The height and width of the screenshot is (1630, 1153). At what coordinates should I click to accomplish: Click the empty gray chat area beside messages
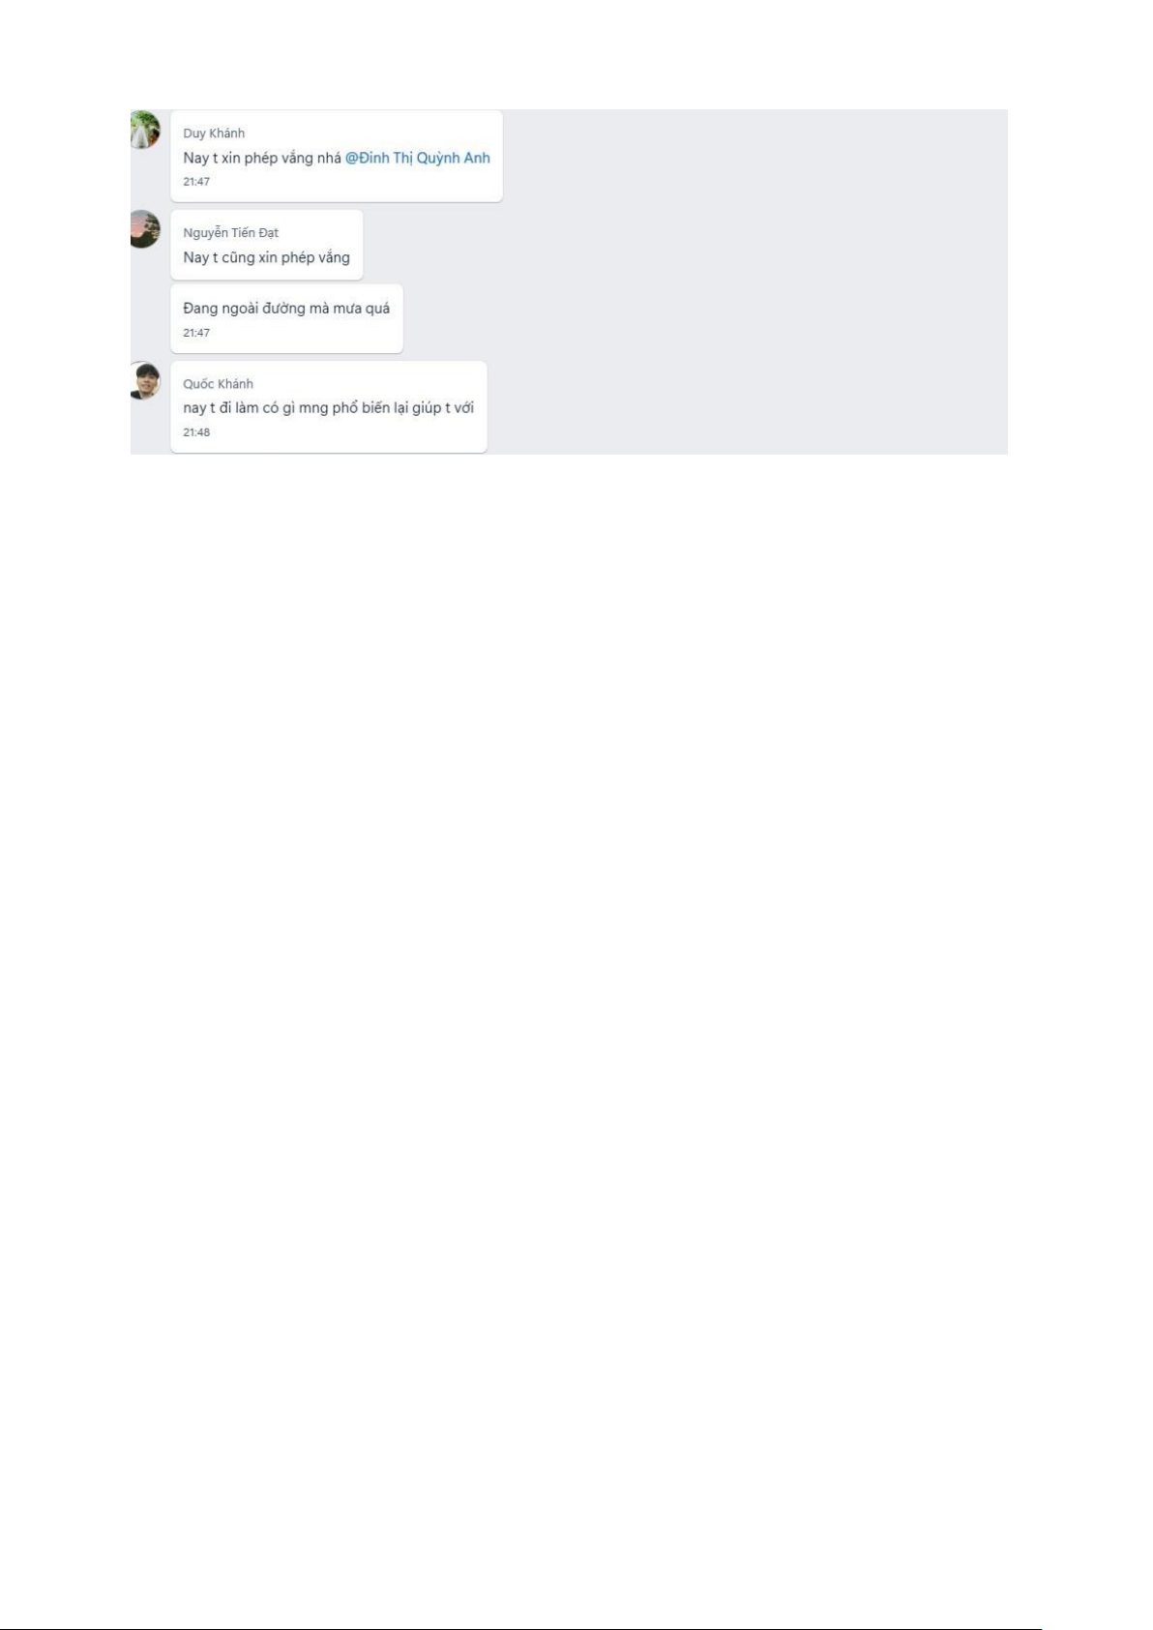[754, 281]
